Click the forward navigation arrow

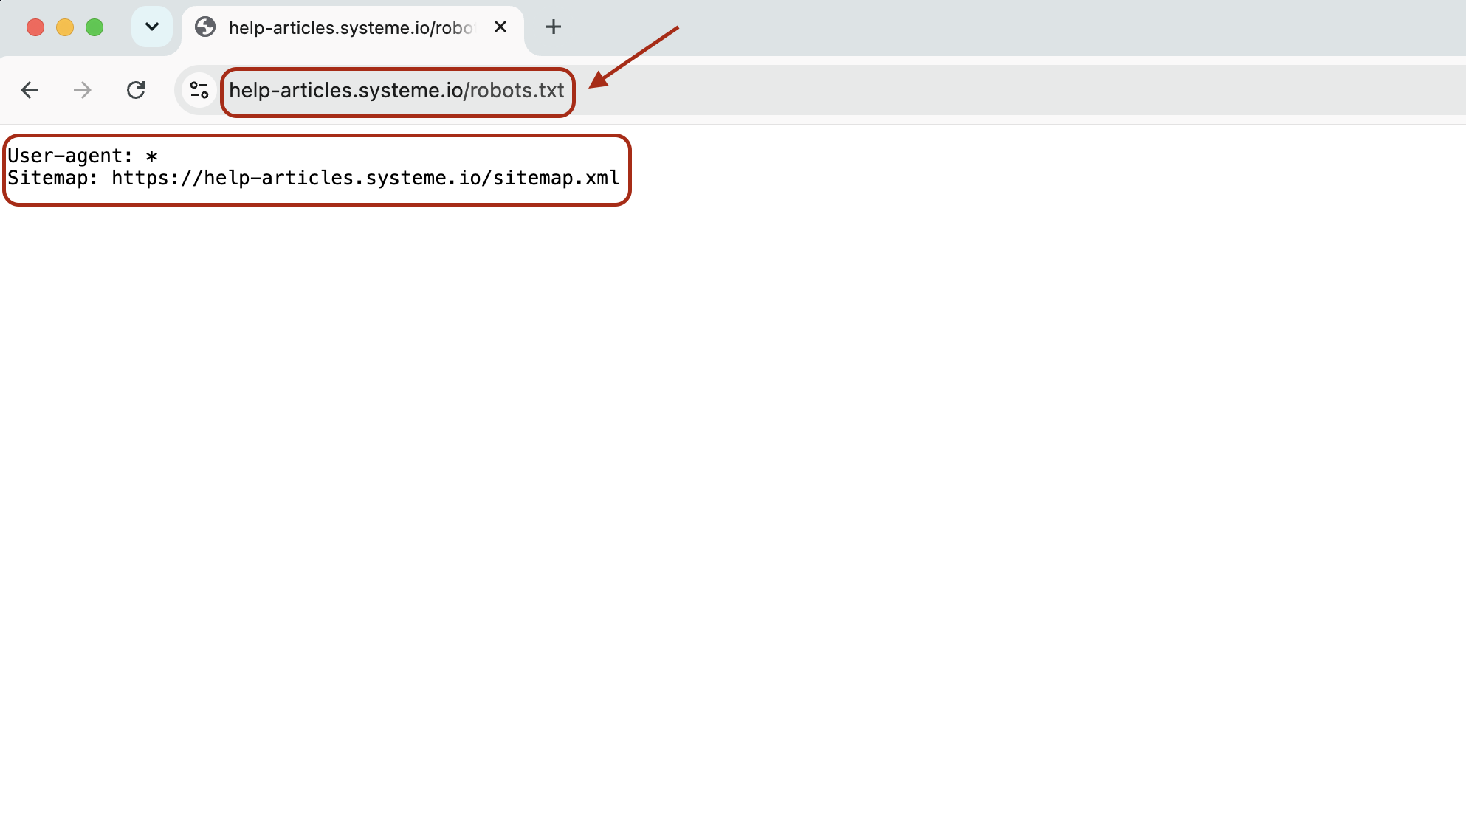pyautogui.click(x=83, y=90)
